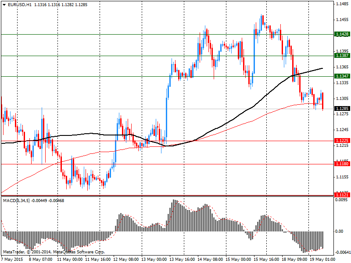
Task: Click the 13 May 16:00 time label
Action: click(182, 259)
